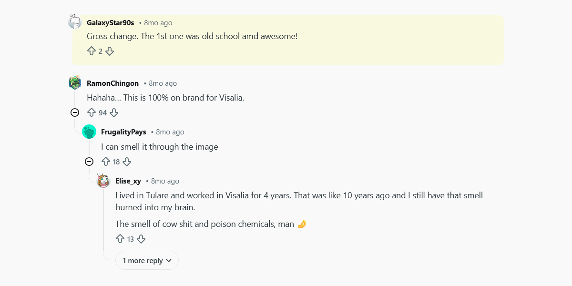Visit Elise_xy's user page
Screen dimensions: 572x286
click(128, 181)
